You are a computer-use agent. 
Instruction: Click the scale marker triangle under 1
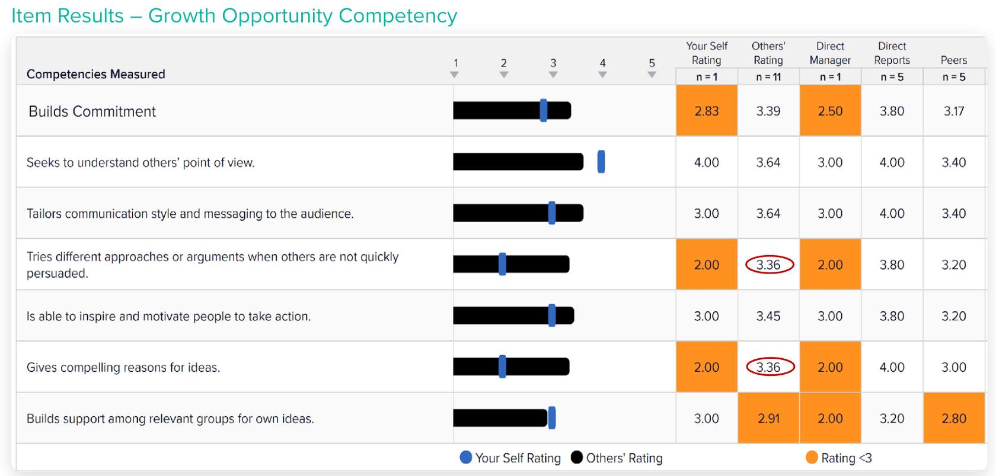(x=454, y=75)
